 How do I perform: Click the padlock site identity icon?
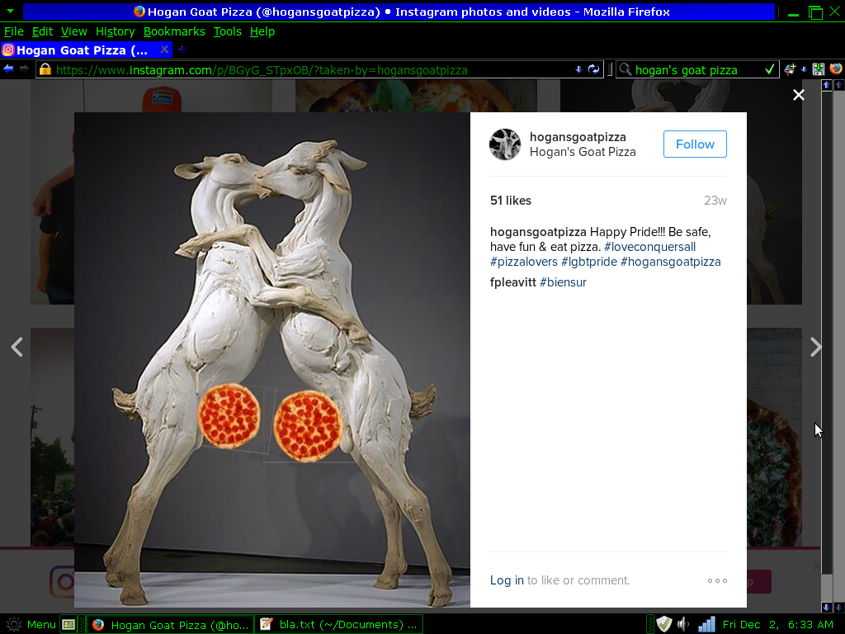[45, 69]
